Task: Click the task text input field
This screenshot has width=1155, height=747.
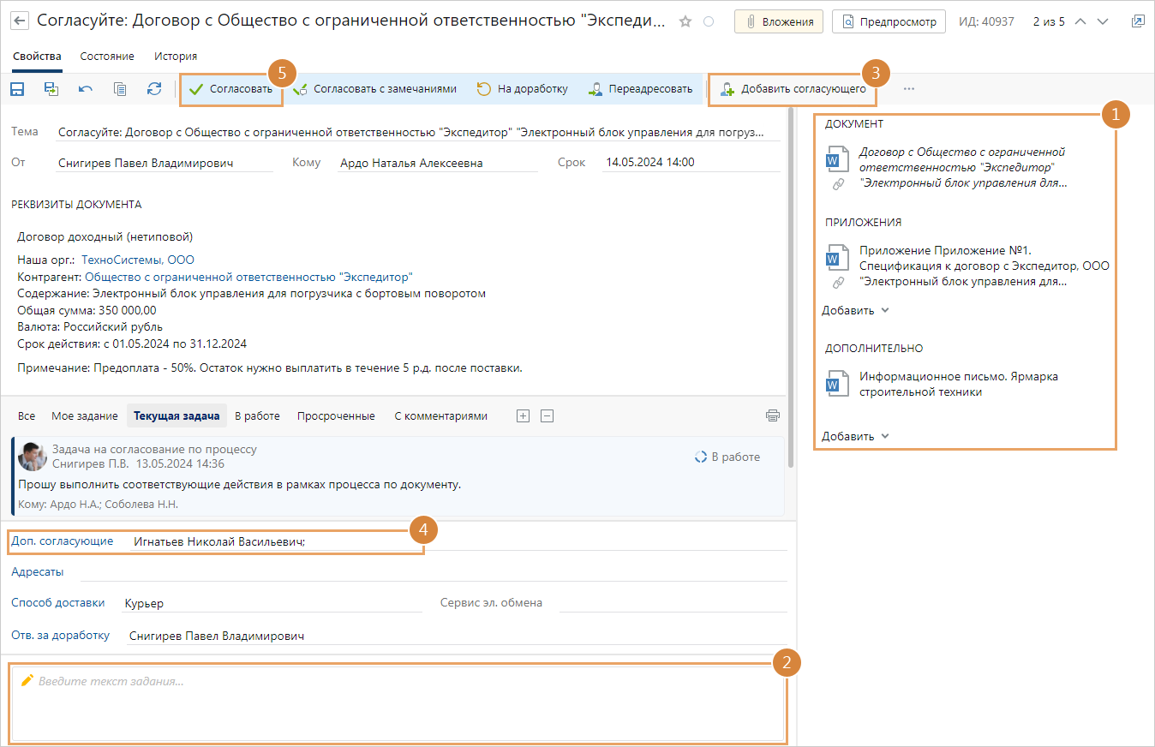Action: [397, 702]
